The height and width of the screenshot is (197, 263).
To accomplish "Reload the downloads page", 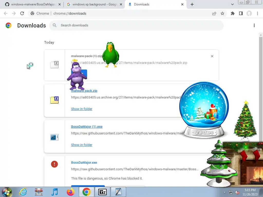I will coord(22,13).
